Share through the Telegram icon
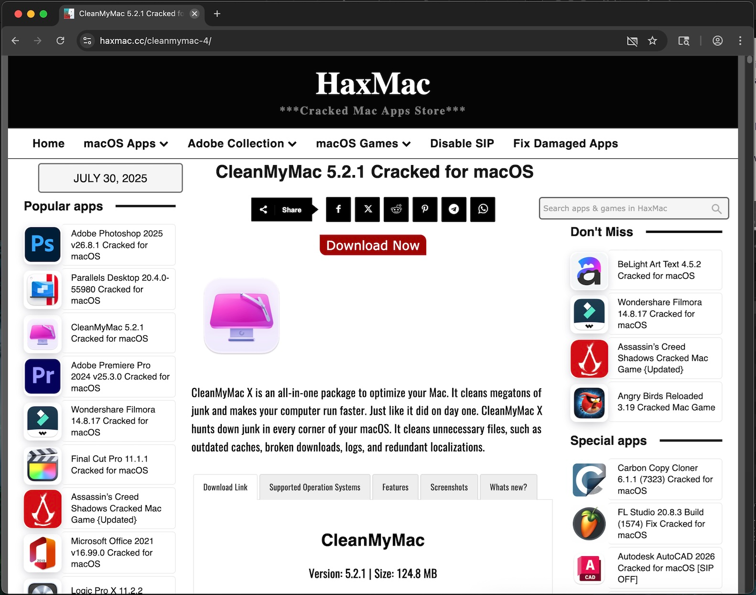756x595 pixels. coord(454,209)
